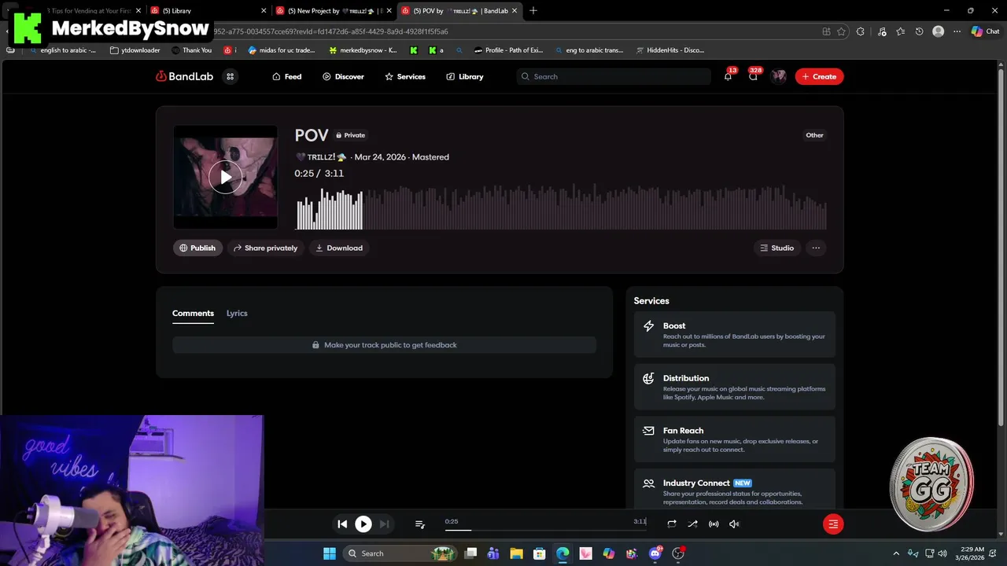Open the BandLab apps grid icon
Viewport: 1007px width, 566px height.
click(x=231, y=76)
